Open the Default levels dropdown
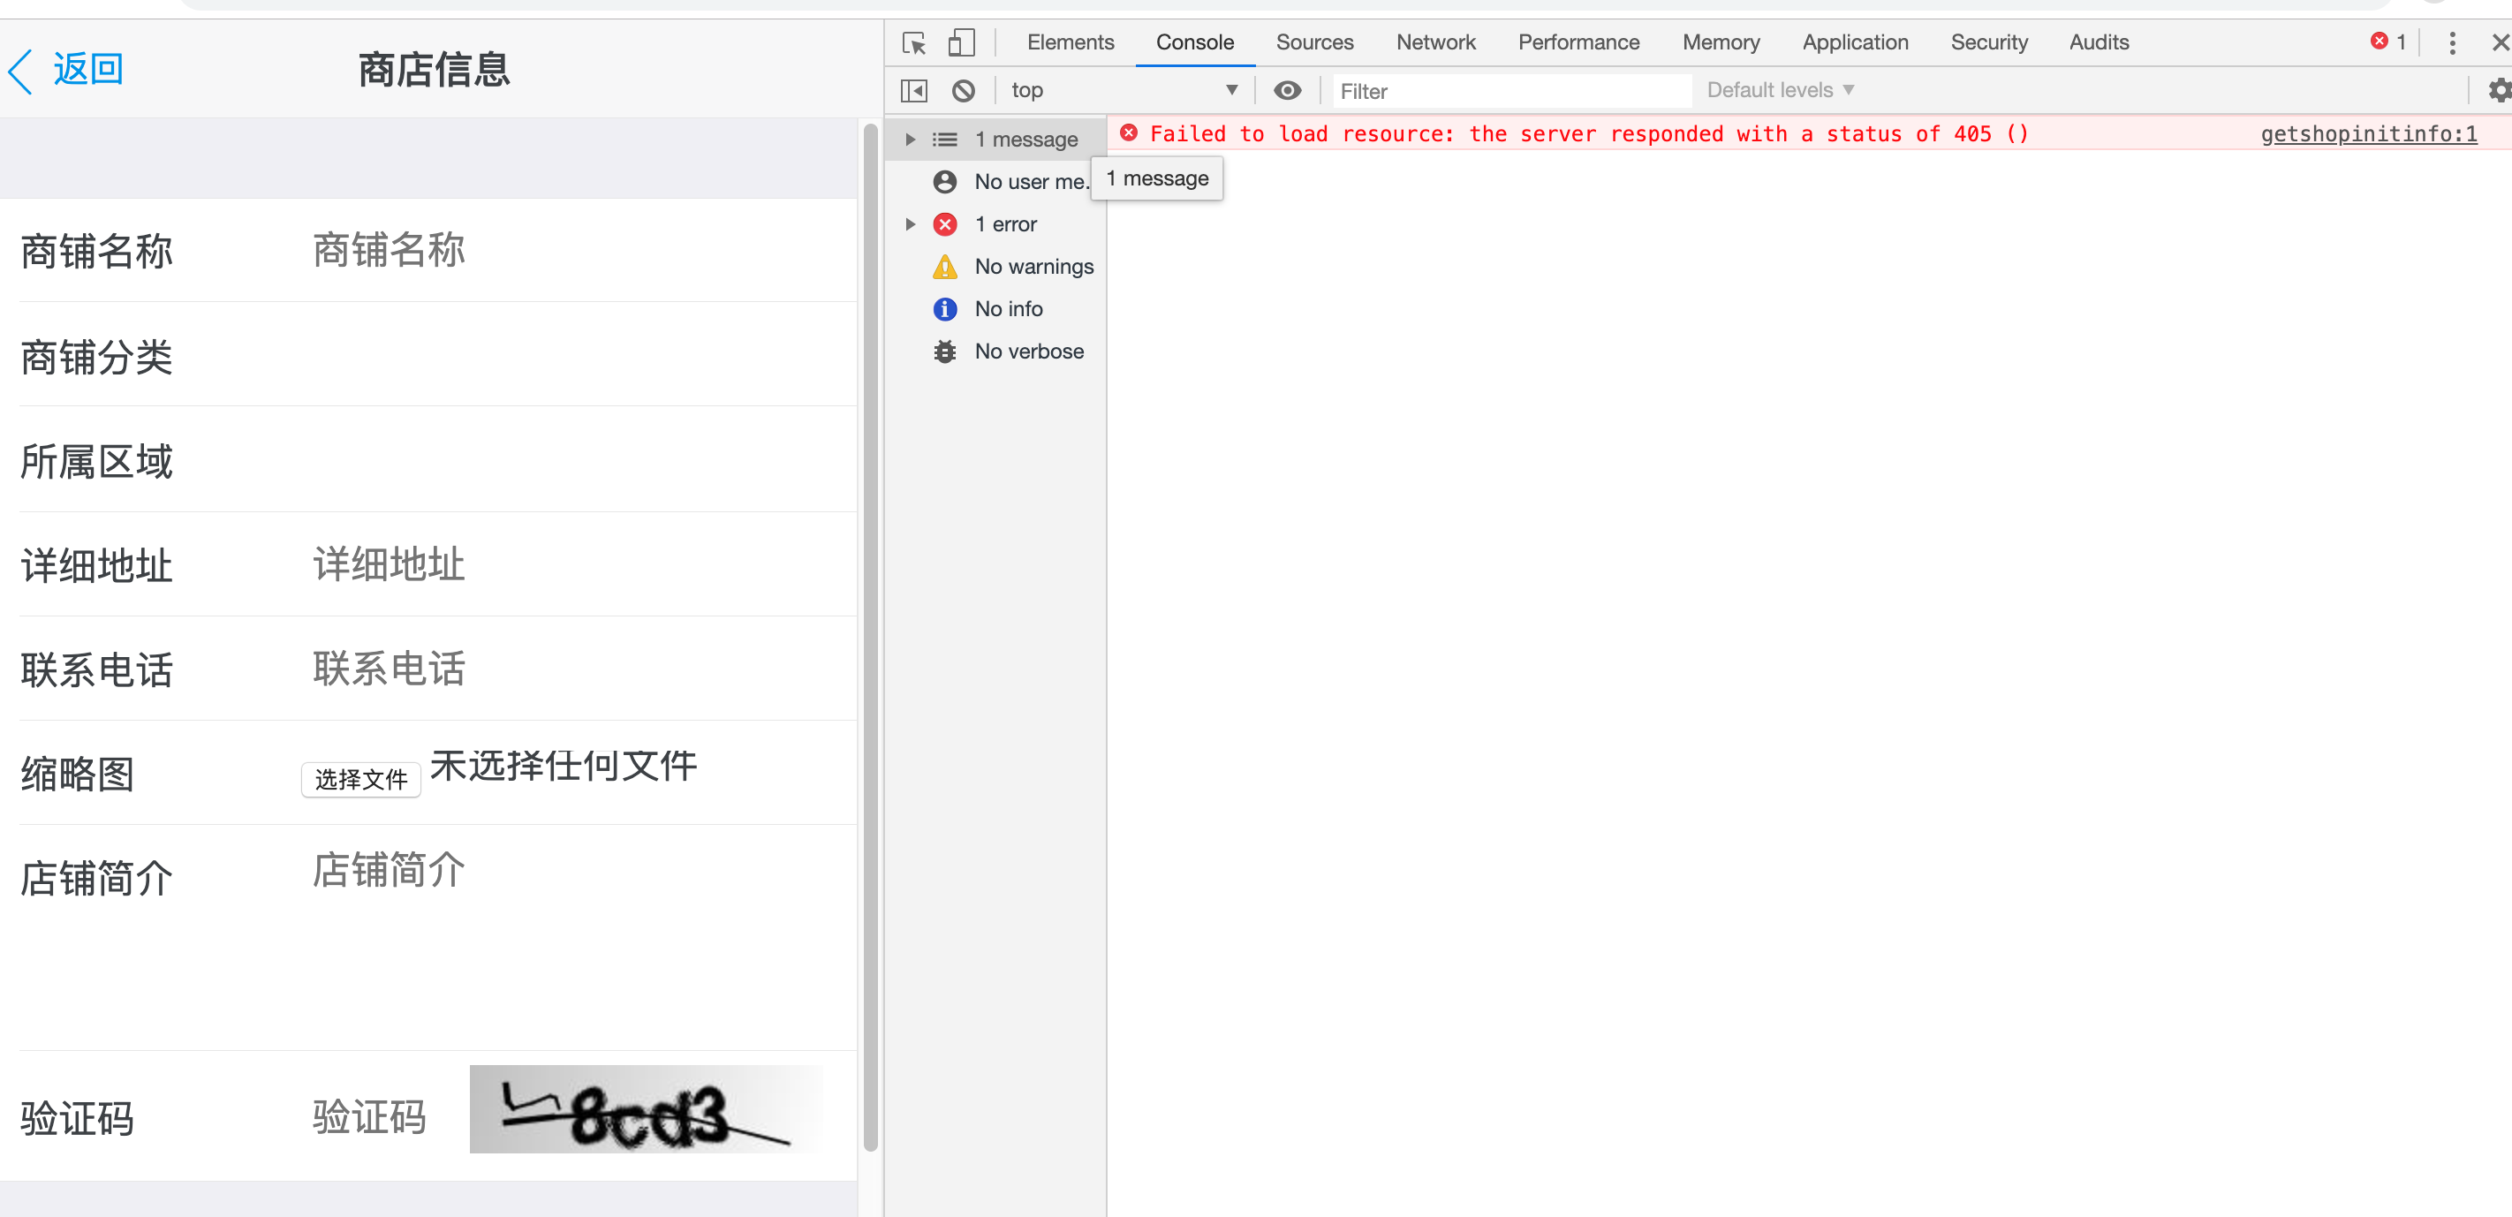This screenshot has height=1217, width=2512. click(1782, 90)
